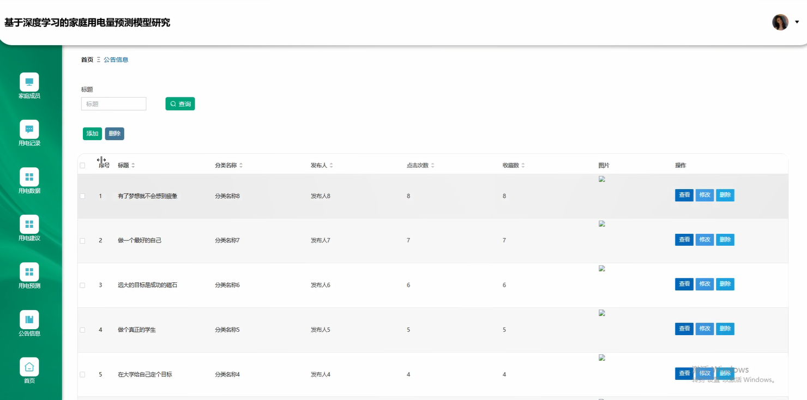Click the cell 分类名称6
Screen dimensions: 807x400
point(227,285)
